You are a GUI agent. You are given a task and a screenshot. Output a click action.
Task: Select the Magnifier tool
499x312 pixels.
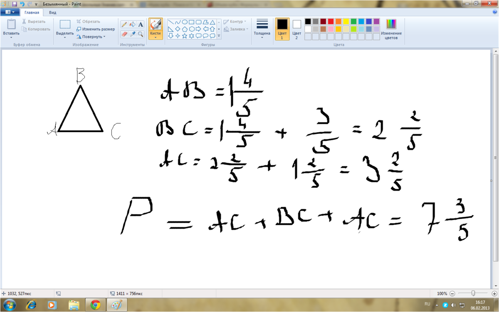141,34
